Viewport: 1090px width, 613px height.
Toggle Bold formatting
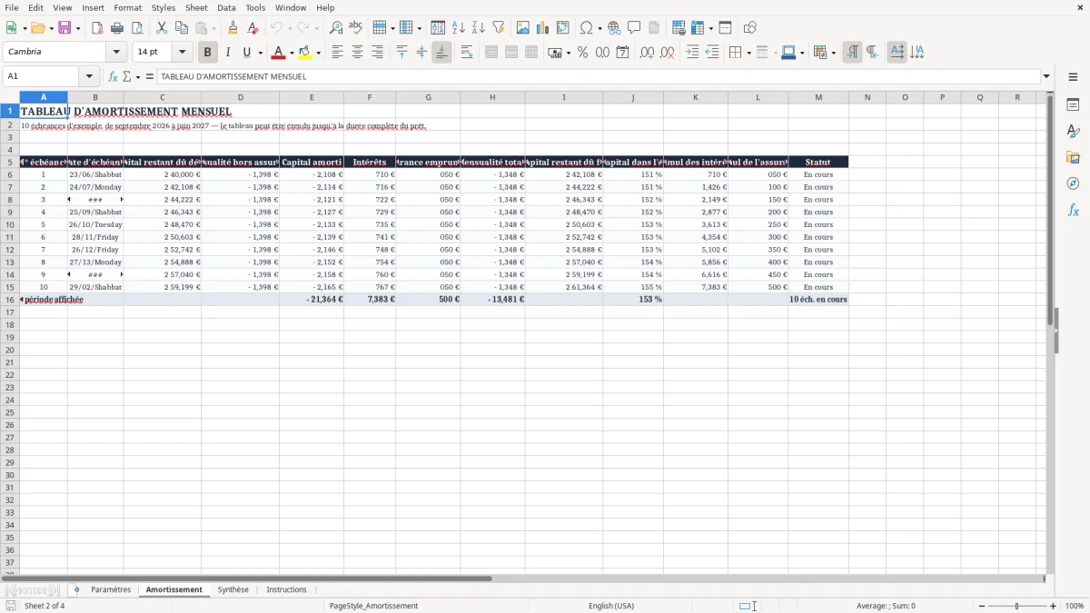(208, 53)
